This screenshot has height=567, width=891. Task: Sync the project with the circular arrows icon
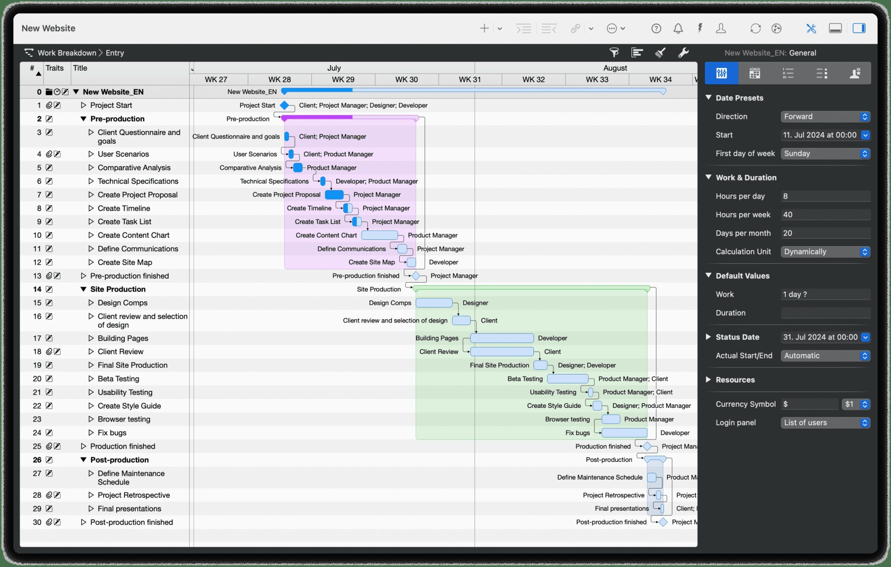click(x=756, y=29)
